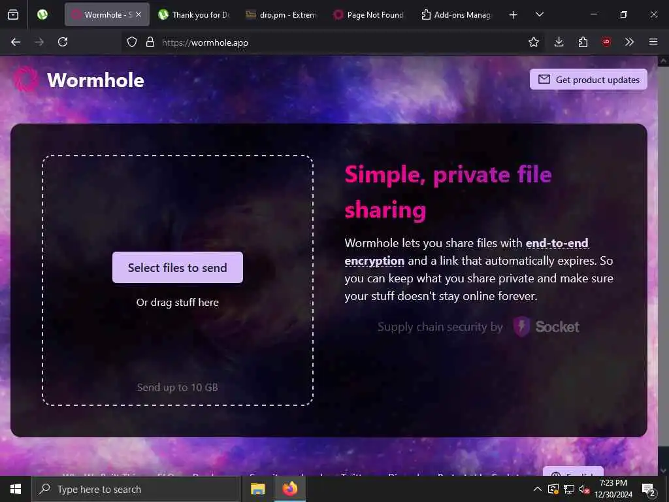Select the pinned uTorrent tab
The image size is (669, 502).
[x=42, y=15]
